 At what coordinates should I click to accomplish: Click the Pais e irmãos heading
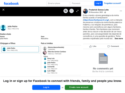coord(47,43)
